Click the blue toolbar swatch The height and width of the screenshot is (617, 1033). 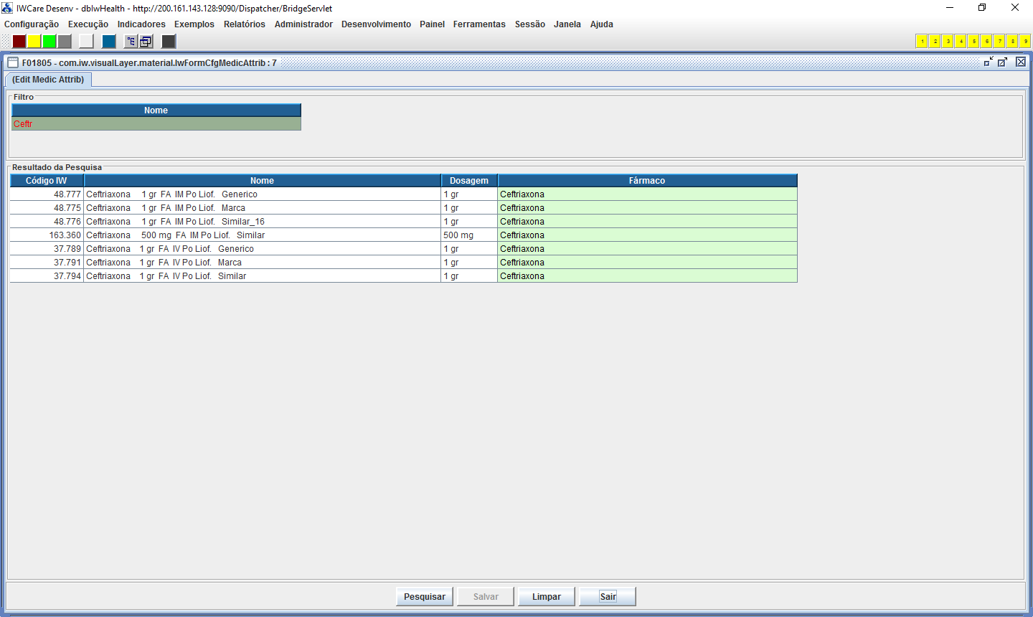point(108,42)
